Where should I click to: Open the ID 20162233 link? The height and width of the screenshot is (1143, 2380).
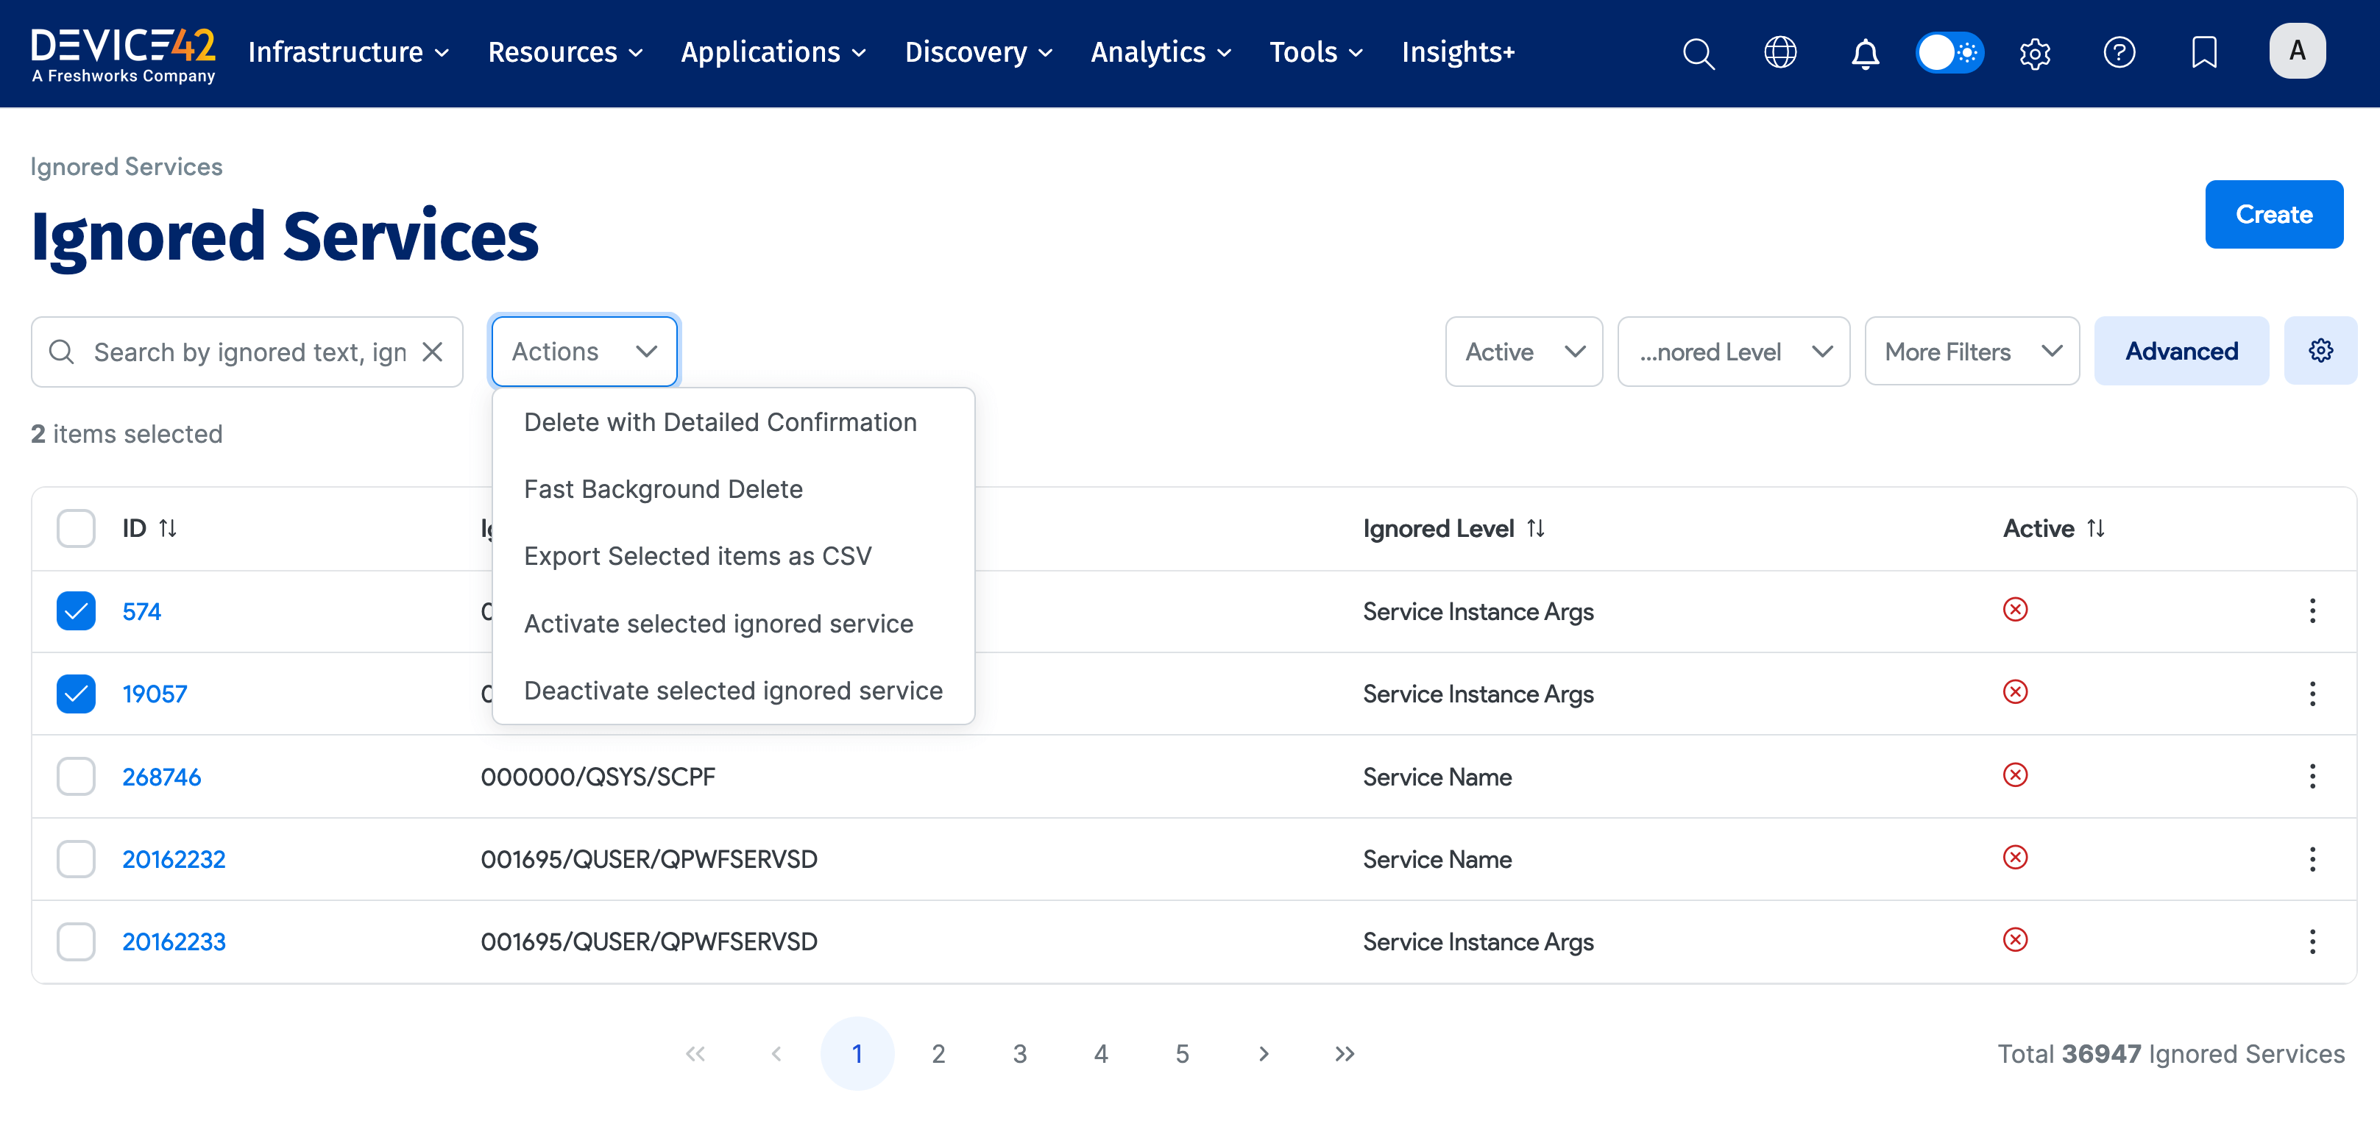[174, 941]
